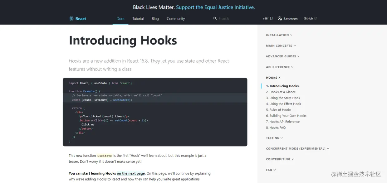387x183 pixels.
Task: Expand the Installation sidebar section
Action: 279,35
